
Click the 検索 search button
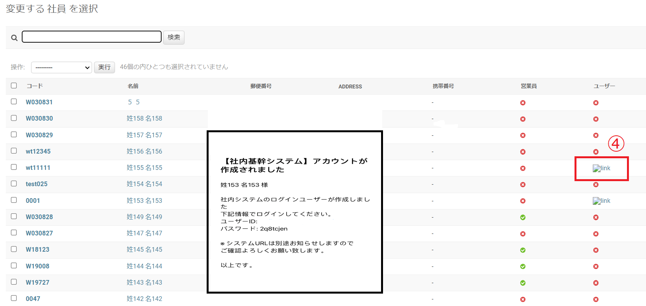pos(174,37)
